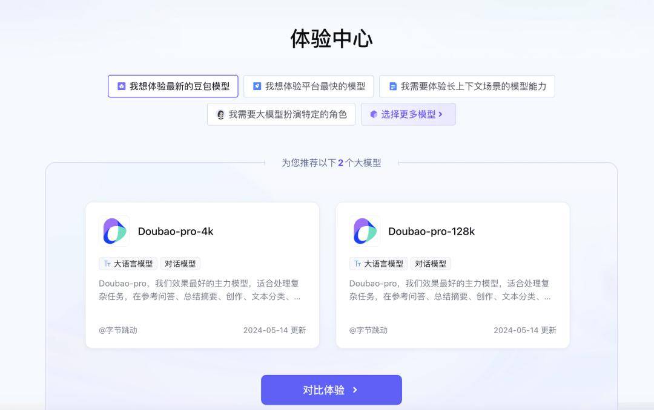
Task: Click purple icon beside 我想体验最新的豆包模型
Action: point(121,86)
